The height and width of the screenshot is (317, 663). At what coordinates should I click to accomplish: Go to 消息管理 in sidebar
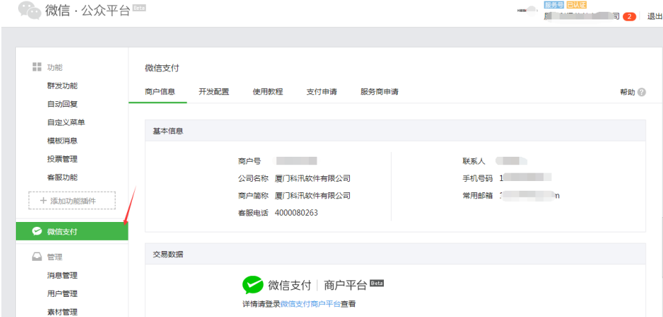pos(62,275)
